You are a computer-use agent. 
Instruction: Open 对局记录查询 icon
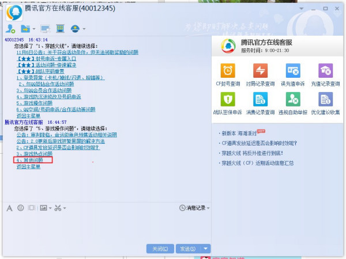point(261,71)
